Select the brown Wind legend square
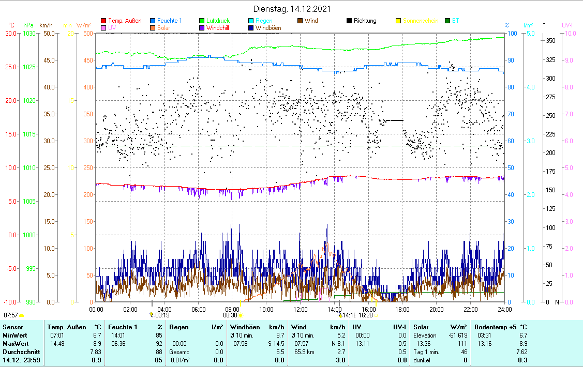 coord(300,21)
